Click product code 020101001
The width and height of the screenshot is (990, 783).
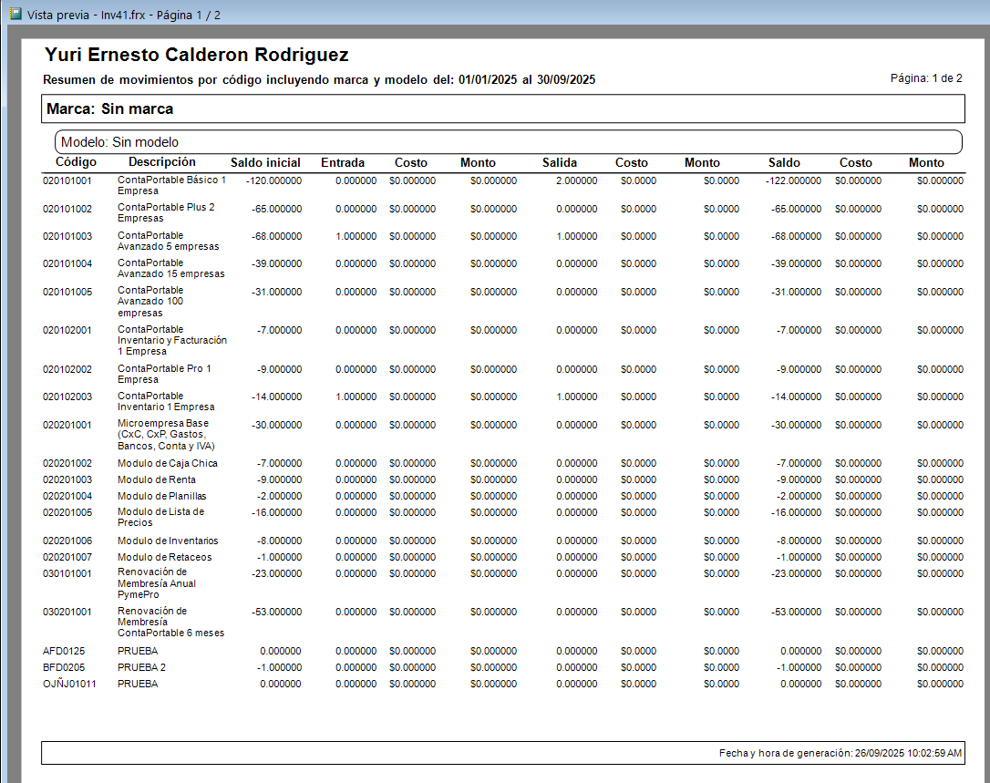point(67,180)
